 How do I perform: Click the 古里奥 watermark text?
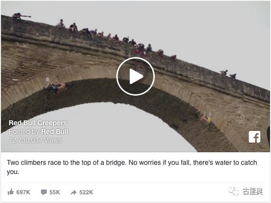coord(253,191)
